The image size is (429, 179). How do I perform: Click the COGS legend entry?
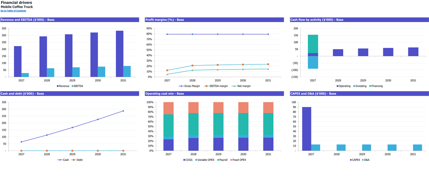click(x=188, y=160)
